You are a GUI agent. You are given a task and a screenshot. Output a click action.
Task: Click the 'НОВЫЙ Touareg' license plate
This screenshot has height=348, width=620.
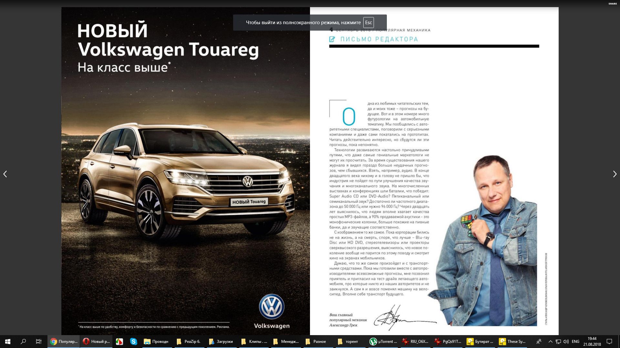249,202
